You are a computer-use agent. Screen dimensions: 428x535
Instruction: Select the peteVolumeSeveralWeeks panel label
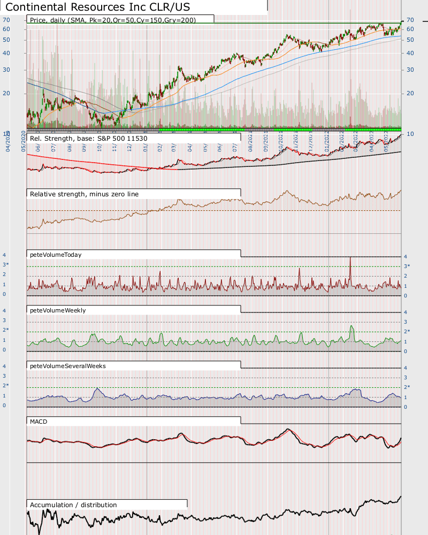[68, 366]
